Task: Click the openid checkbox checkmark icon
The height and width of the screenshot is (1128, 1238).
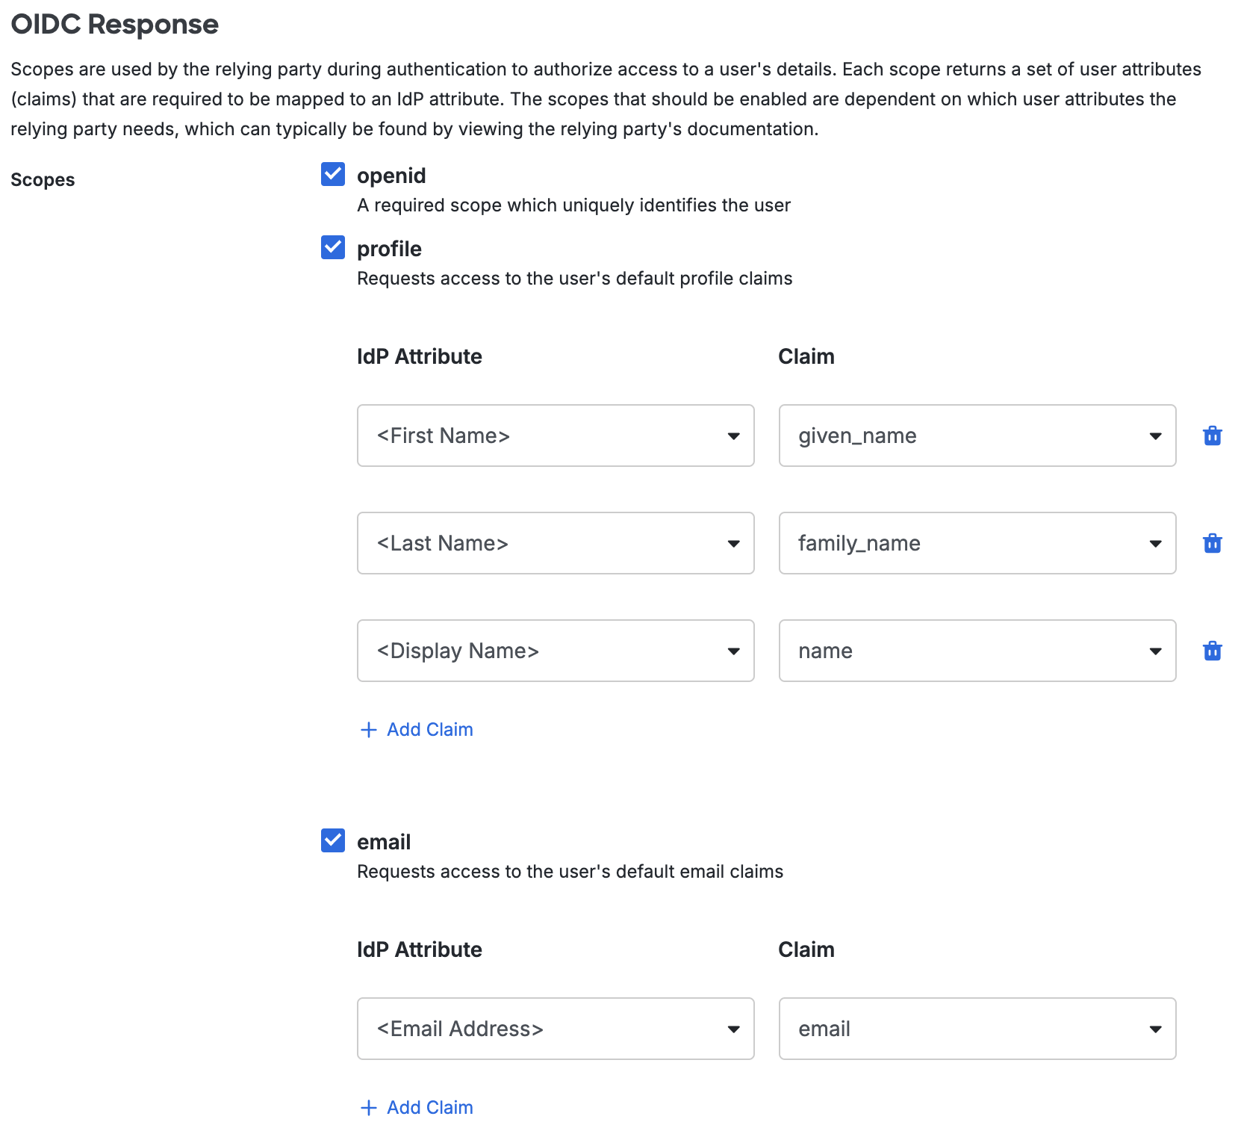Action: [332, 175]
